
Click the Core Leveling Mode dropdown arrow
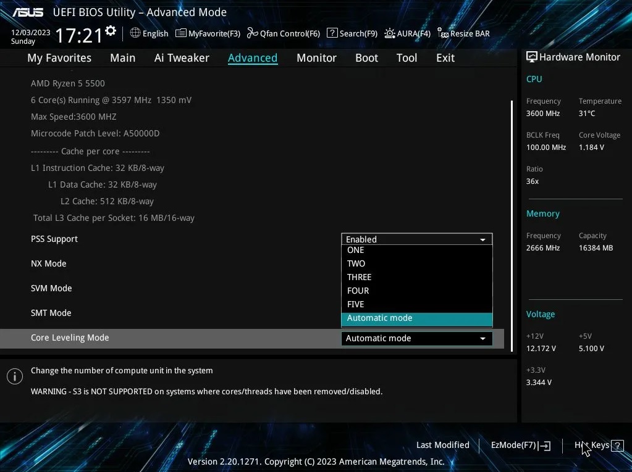[482, 339]
